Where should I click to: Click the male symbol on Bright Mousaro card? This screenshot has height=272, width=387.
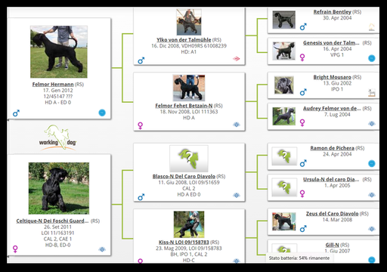pyautogui.click(x=303, y=92)
